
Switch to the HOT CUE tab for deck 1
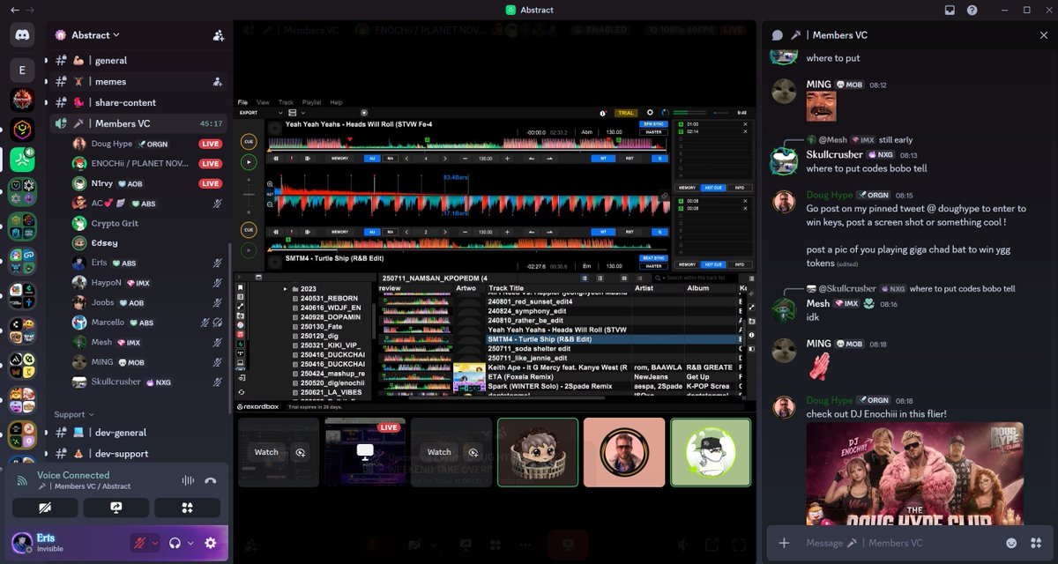click(x=712, y=188)
